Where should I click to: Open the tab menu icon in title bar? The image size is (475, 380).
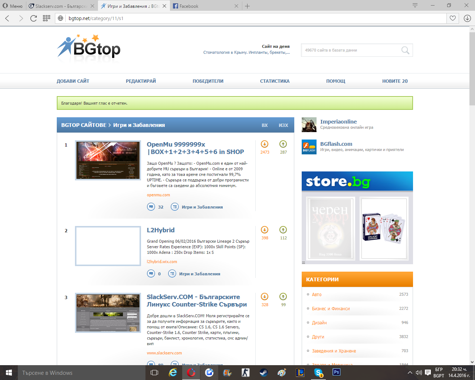tap(415, 6)
